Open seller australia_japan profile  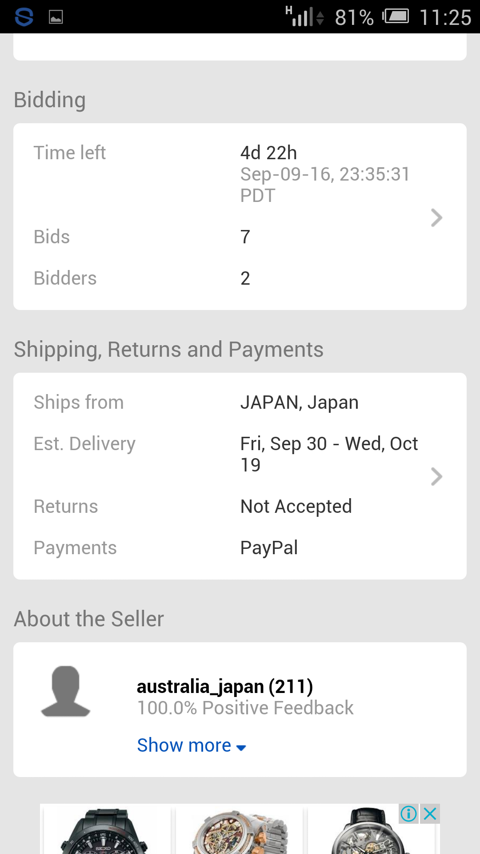[224, 686]
